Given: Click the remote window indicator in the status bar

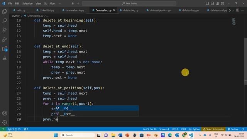Looking at the screenshot, I should (x=3, y=129).
